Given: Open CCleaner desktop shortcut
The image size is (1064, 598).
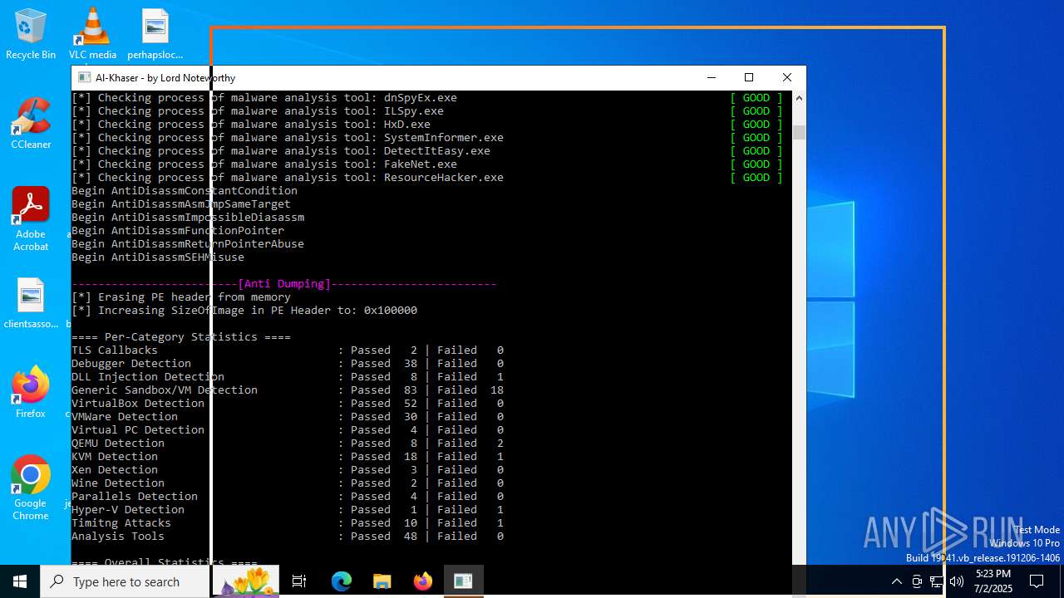Looking at the screenshot, I should click(x=31, y=125).
